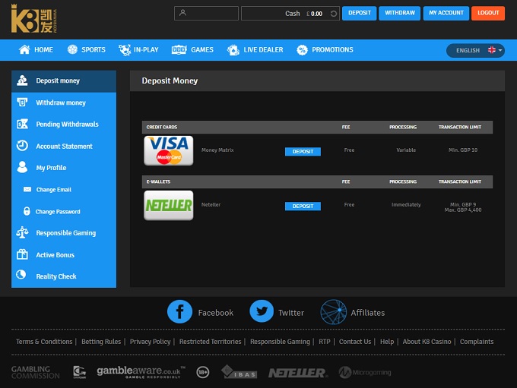Click the orange Logout button
This screenshot has width=517, height=388.
point(487,13)
